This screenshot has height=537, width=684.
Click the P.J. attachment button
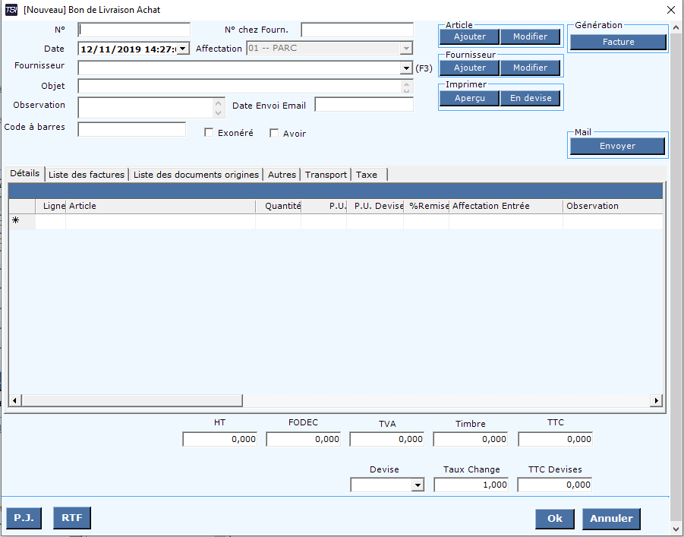coord(24,518)
